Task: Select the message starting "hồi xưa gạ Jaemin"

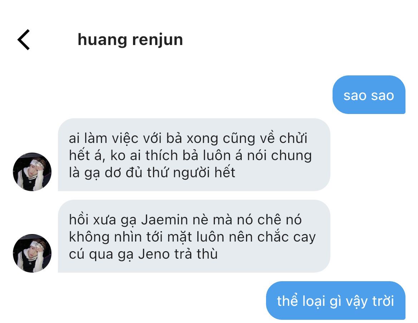Action: [194, 236]
